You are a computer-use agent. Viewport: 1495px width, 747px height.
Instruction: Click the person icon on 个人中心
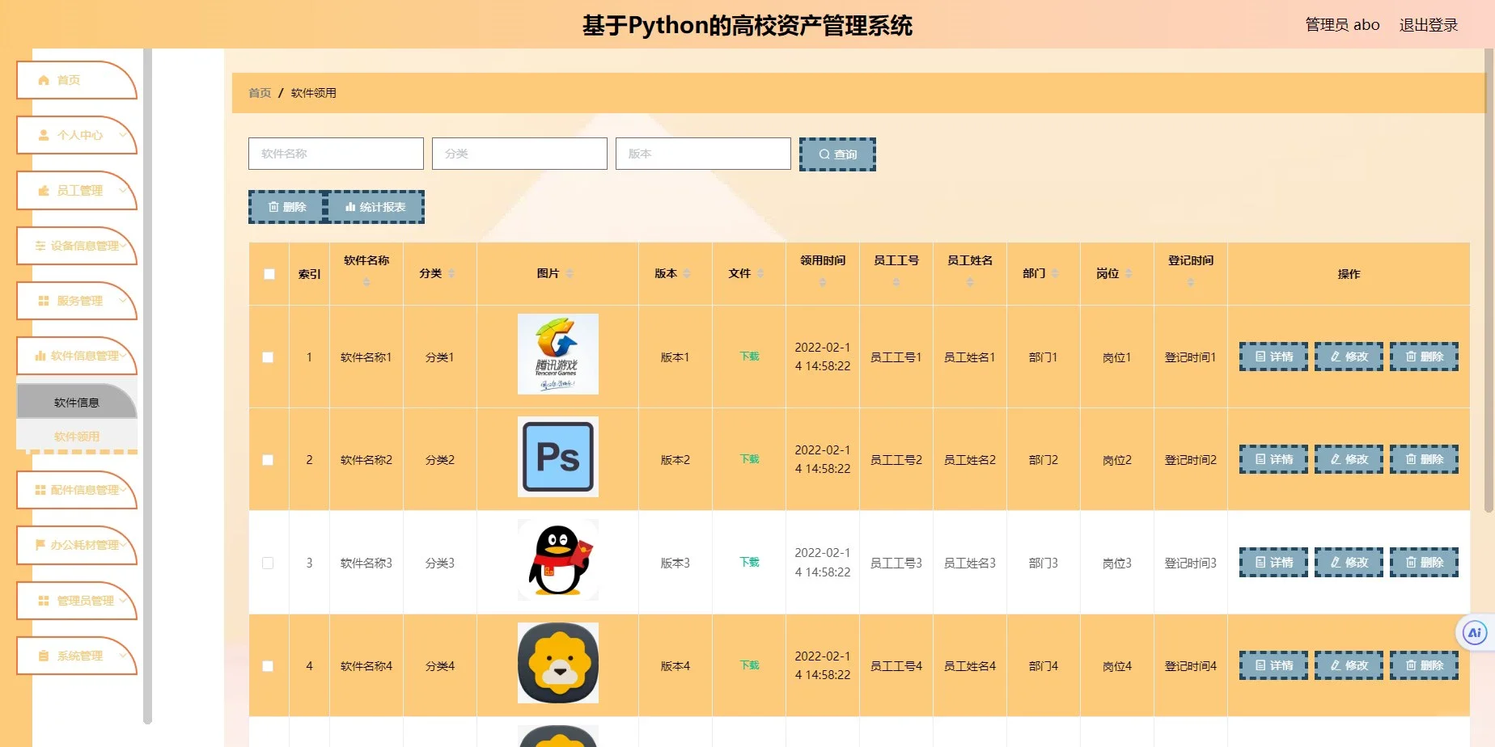pyautogui.click(x=43, y=135)
